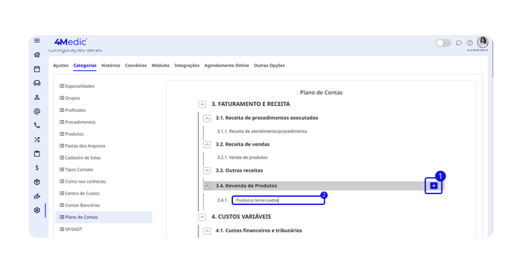Click the plus button on Revenda de Produtos
This screenshot has width=522, height=273.
click(x=434, y=186)
